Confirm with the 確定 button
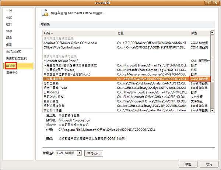The image size is (221, 170). (x=188, y=164)
